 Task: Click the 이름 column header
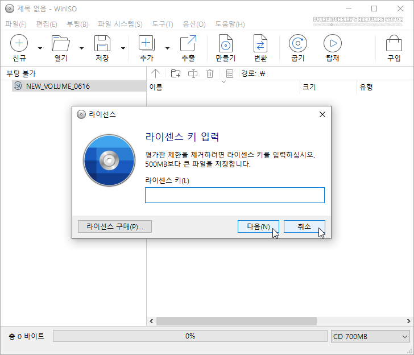coord(223,87)
